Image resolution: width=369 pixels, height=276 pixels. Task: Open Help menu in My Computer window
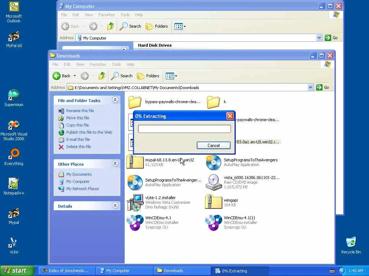139,15
